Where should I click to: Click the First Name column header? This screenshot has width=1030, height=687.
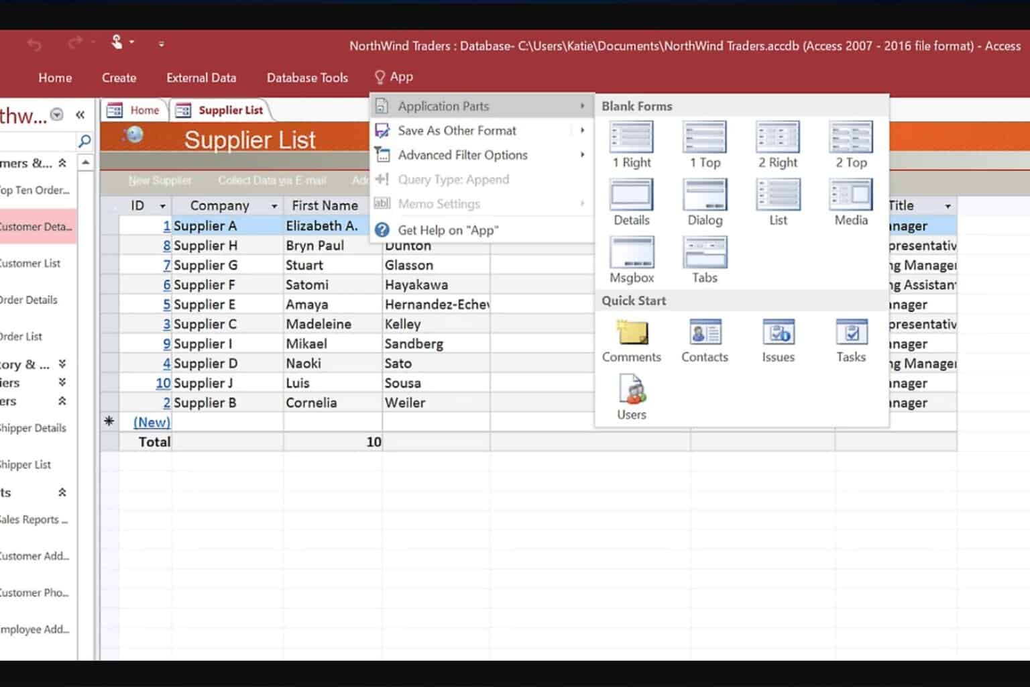tap(325, 205)
